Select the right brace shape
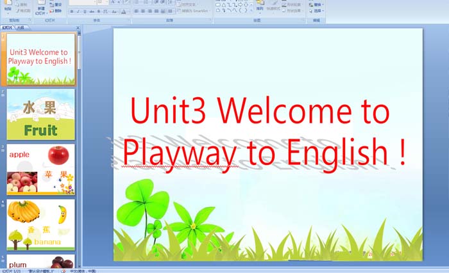The image size is (449, 273). click(x=246, y=10)
